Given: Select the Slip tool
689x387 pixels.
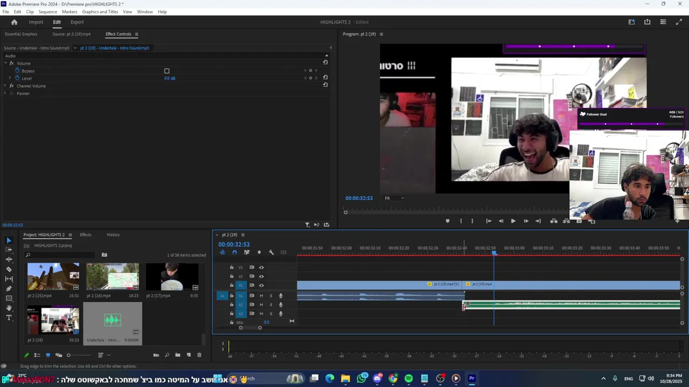Looking at the screenshot, I should tap(9, 279).
